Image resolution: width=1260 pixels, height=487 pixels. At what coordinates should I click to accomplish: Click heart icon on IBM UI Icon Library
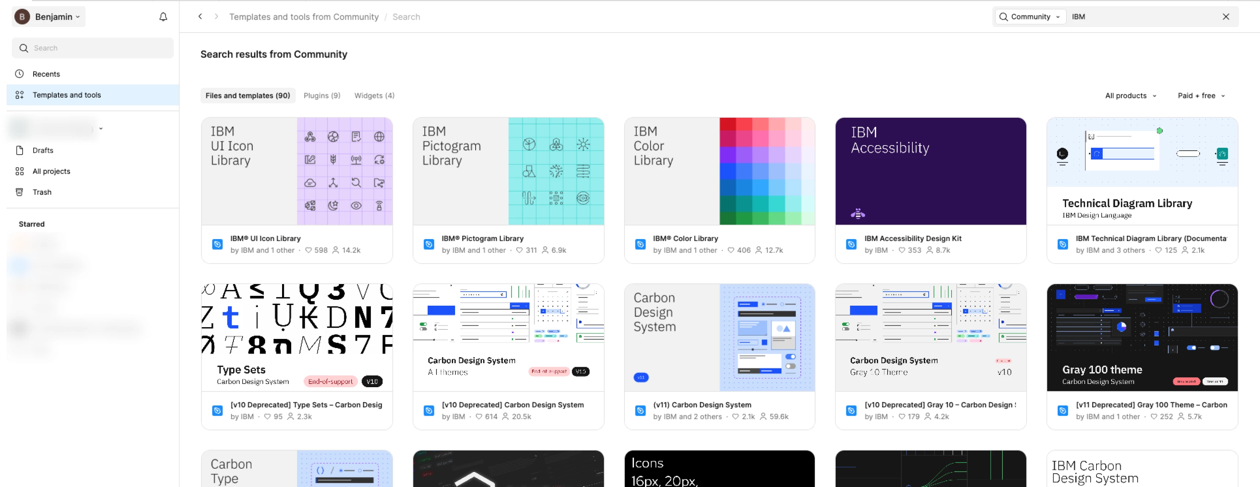pyautogui.click(x=309, y=250)
